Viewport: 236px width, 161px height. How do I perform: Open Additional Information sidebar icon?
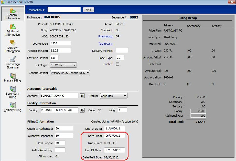point(13,27)
